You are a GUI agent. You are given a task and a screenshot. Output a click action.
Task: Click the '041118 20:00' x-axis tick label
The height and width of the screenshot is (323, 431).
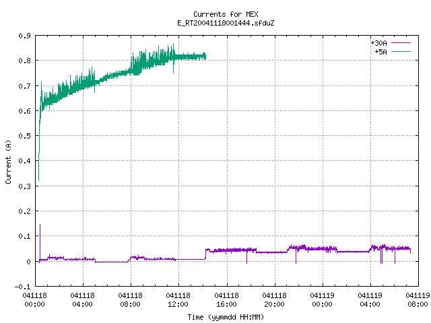(x=274, y=300)
